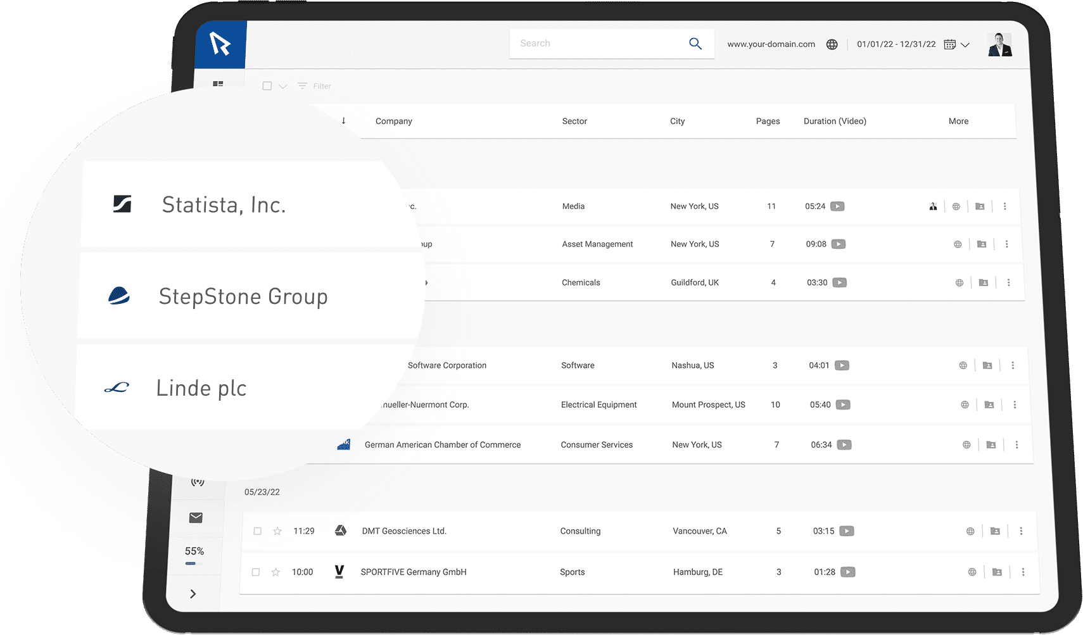Click folder icon in Electrical Equipment row
1083x635 pixels.
989,405
